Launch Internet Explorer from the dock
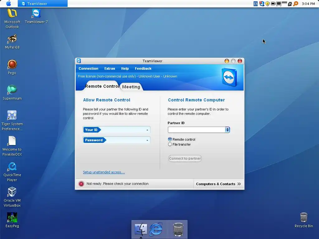This screenshot has width=319, height=239. point(156,229)
